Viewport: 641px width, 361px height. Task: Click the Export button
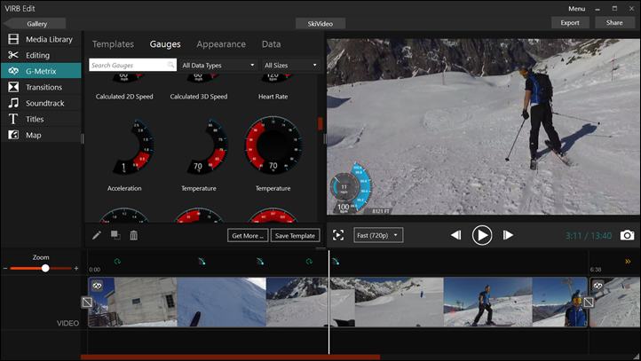[570, 22]
